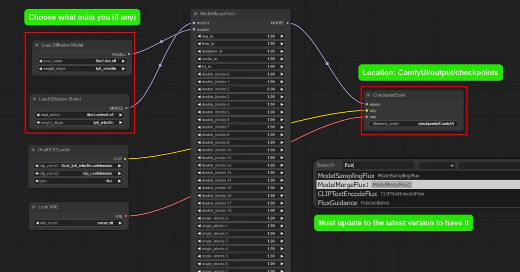Click the ModelMergeFlux1 node title
520x272 pixels.
click(x=218, y=14)
